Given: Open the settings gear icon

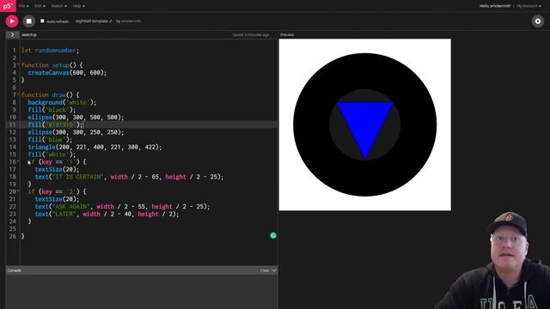Looking at the screenshot, I should tap(537, 21).
